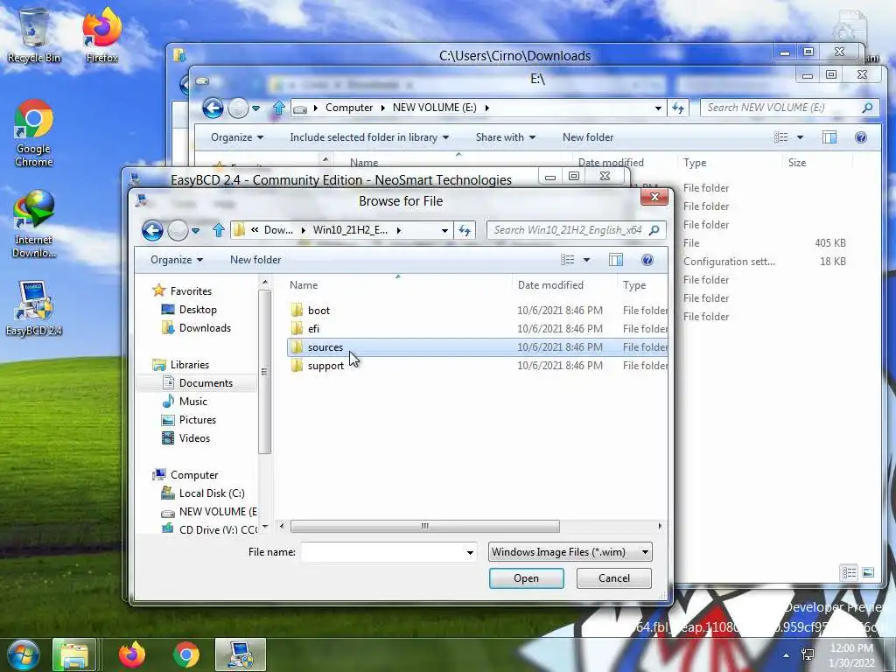Select Desktop under Favorites
Image resolution: width=896 pixels, height=672 pixels.
197,310
